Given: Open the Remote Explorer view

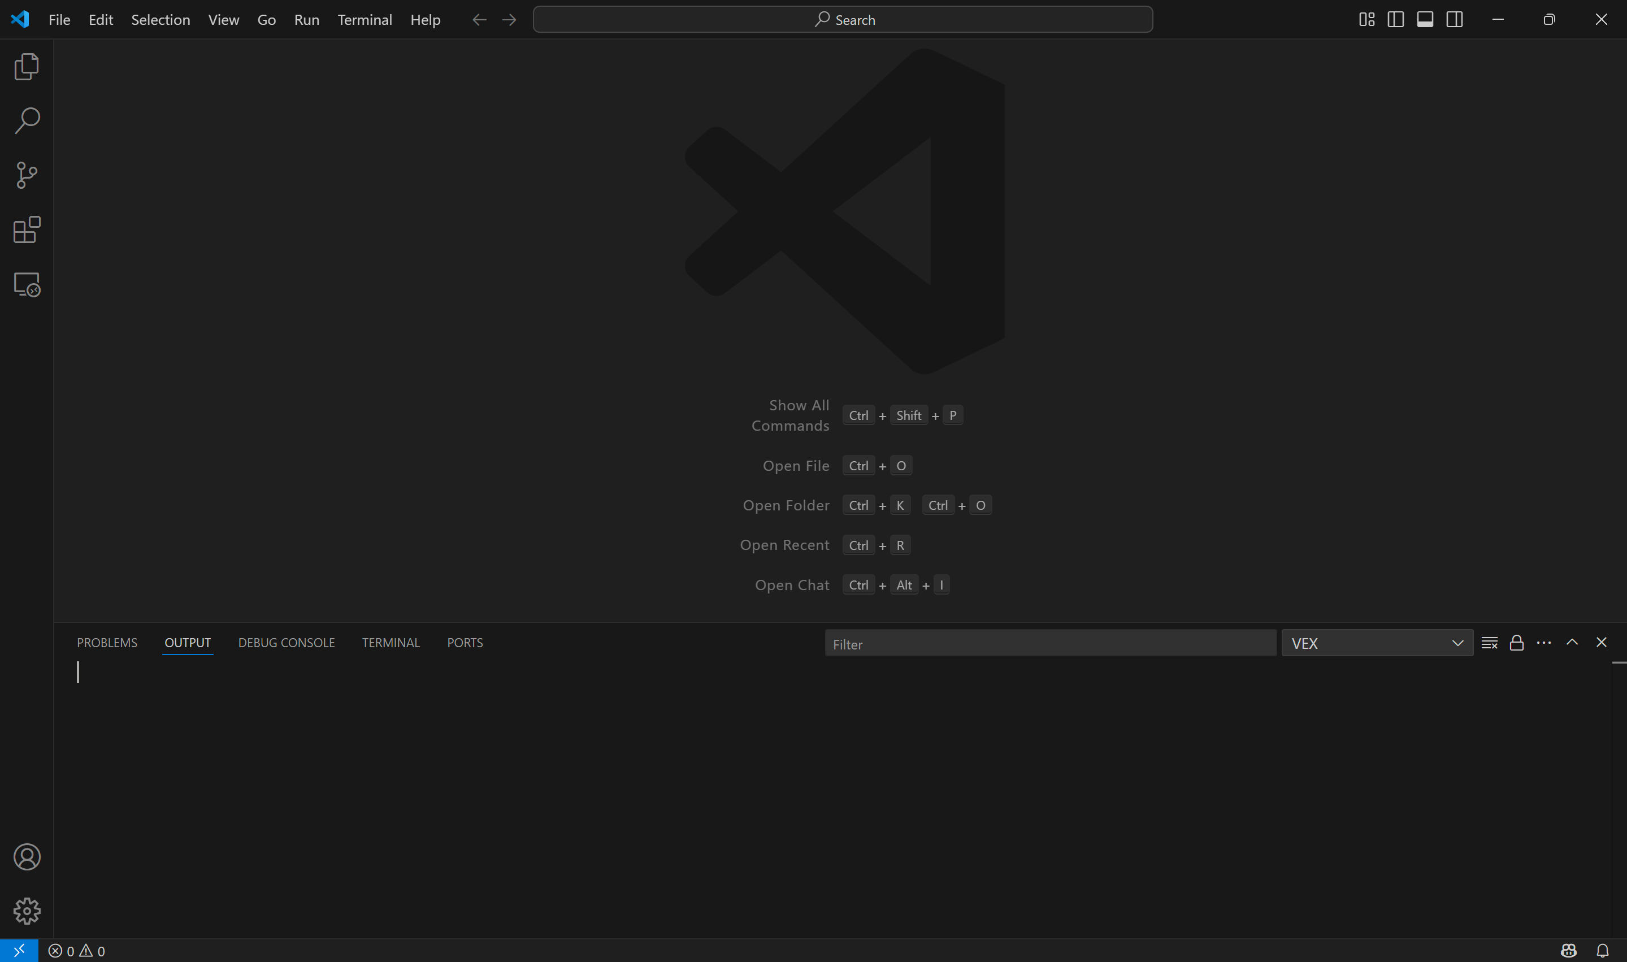Looking at the screenshot, I should 27,284.
